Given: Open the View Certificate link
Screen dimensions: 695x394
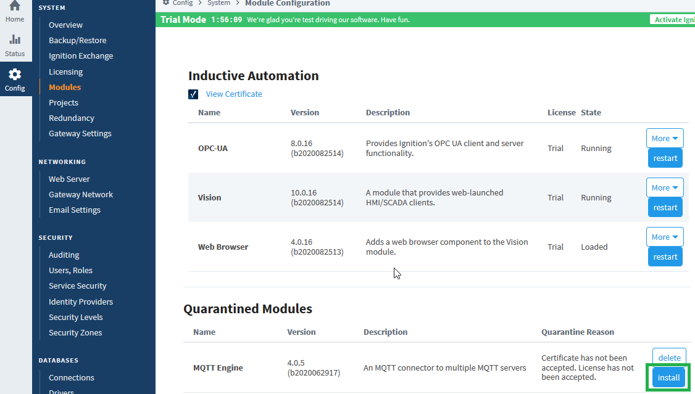Looking at the screenshot, I should [x=234, y=94].
